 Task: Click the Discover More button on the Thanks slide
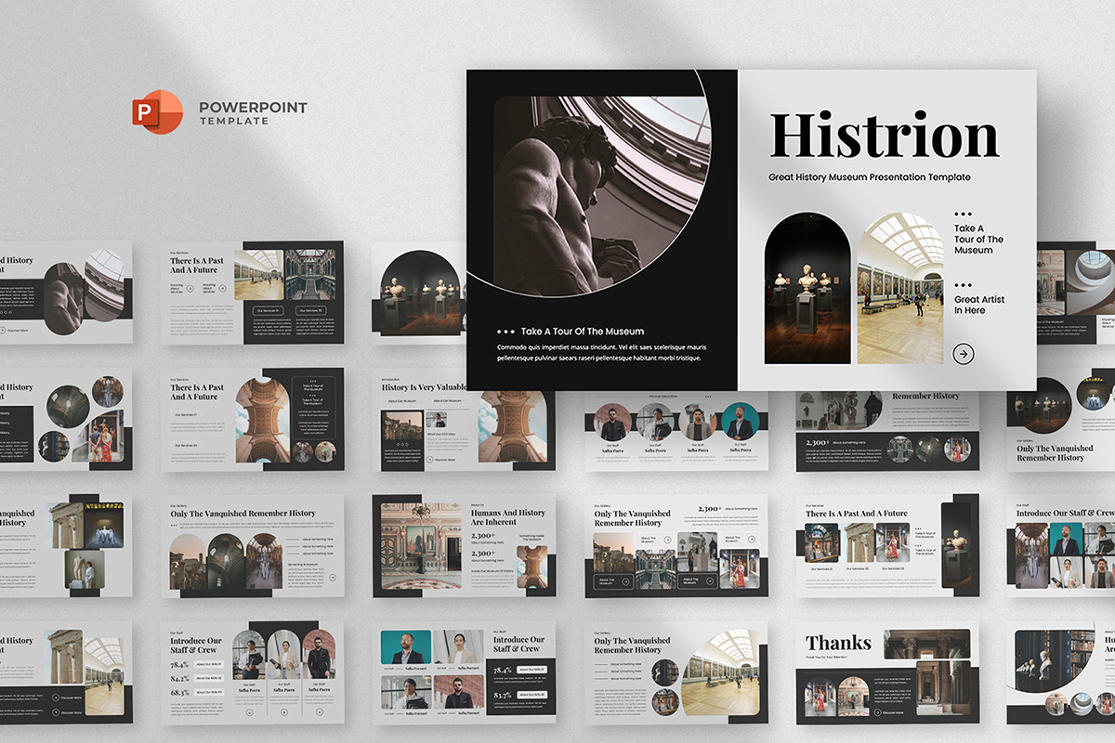pyautogui.click(x=890, y=712)
